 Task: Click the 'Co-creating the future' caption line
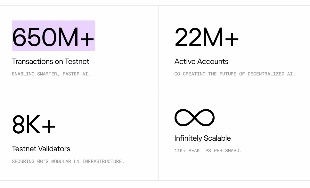tap(234, 74)
